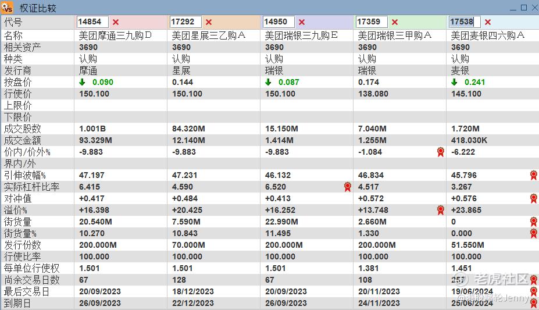Screen dimensions: 539x310
Task: Click last trading day 18/12/2023
Action: point(193,291)
